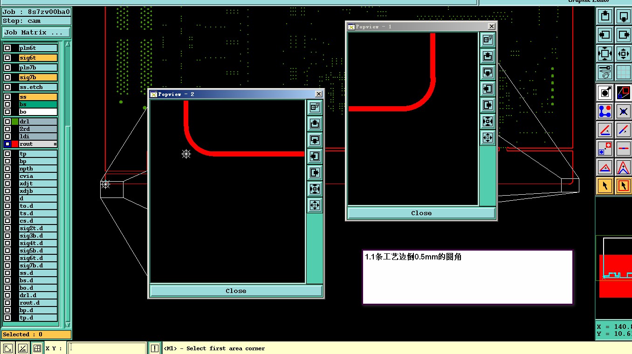632x354 pixels.
Task: Click zoom-out diverging arrows icon in Popview - 1
Action: click(x=488, y=138)
